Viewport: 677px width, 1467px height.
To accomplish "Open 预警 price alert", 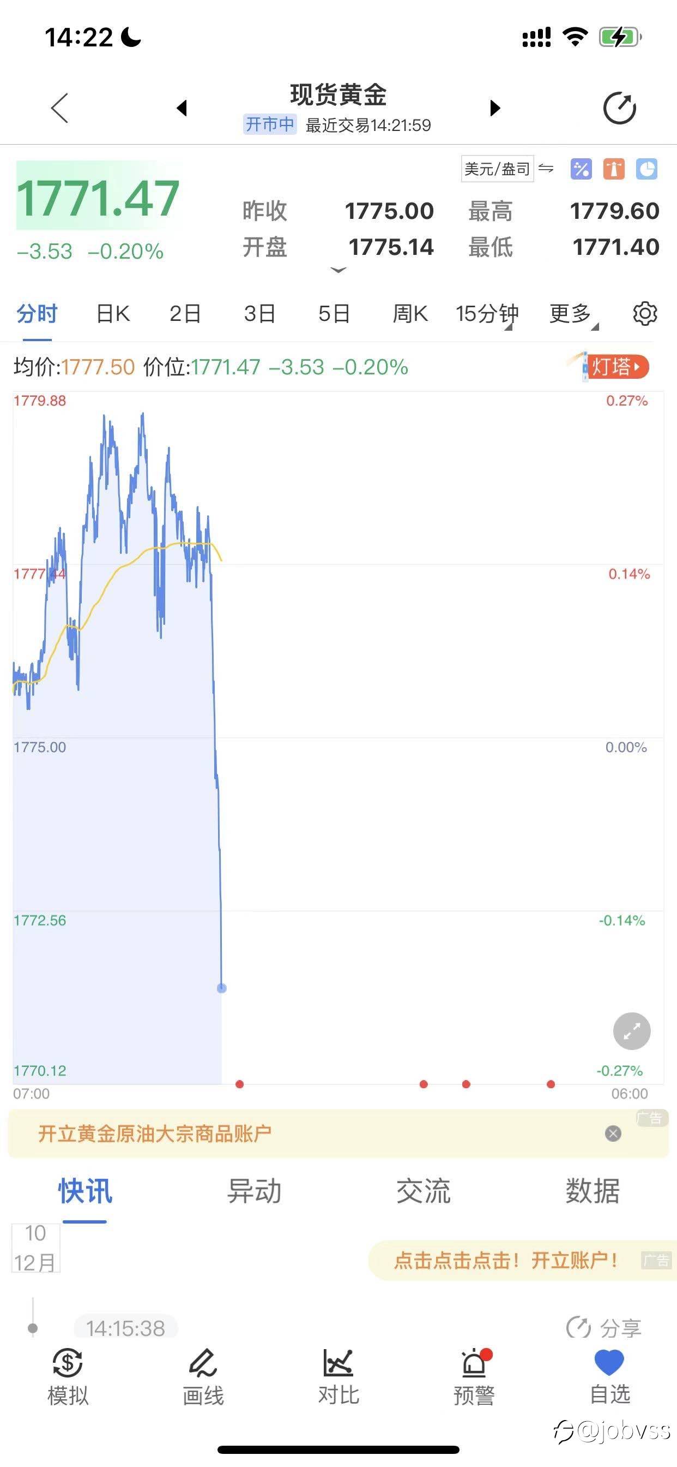I will pos(474,1377).
